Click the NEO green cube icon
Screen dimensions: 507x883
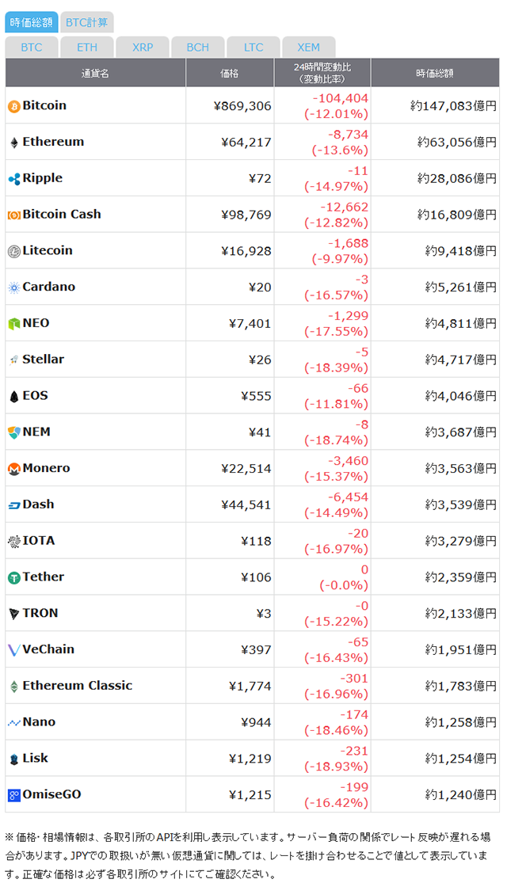(13, 324)
